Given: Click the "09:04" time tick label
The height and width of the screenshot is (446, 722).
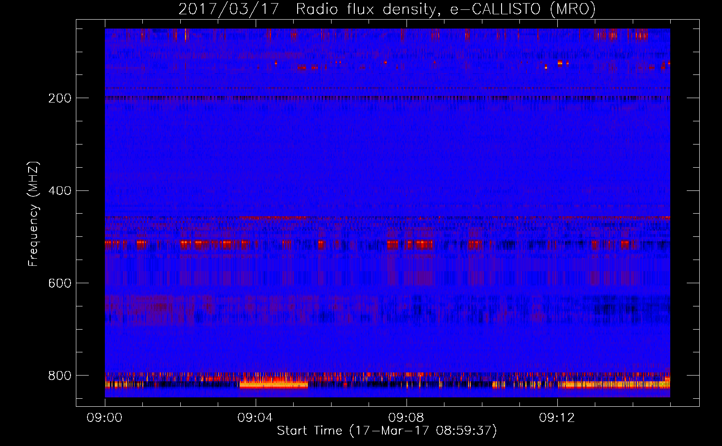Looking at the screenshot, I should pyautogui.click(x=255, y=418).
